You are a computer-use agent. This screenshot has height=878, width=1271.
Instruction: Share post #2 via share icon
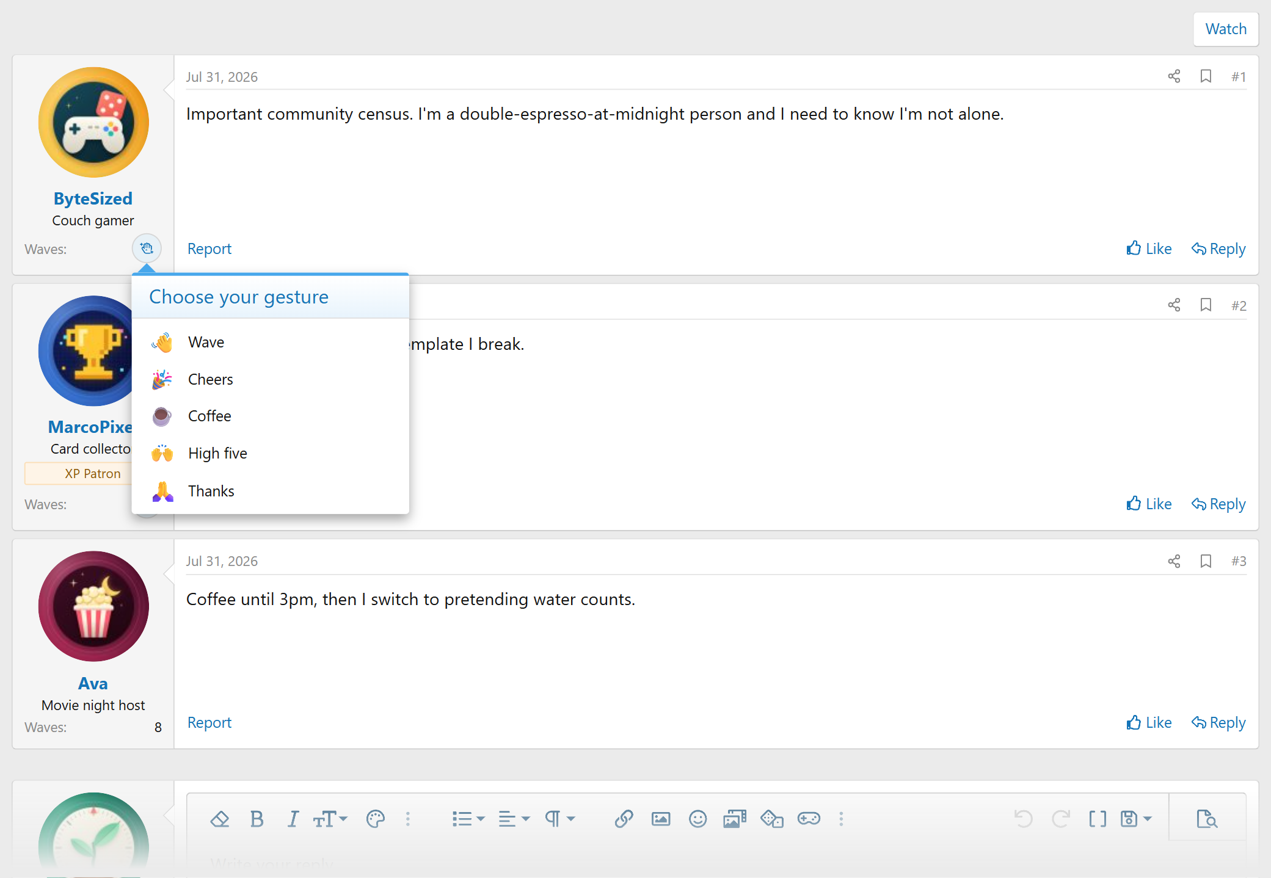tap(1174, 305)
